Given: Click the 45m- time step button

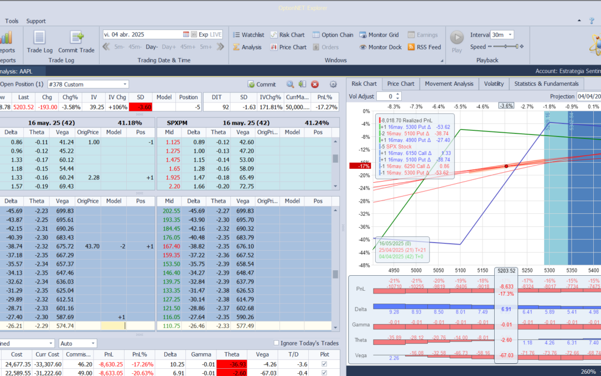Looking at the screenshot, I should point(135,47).
